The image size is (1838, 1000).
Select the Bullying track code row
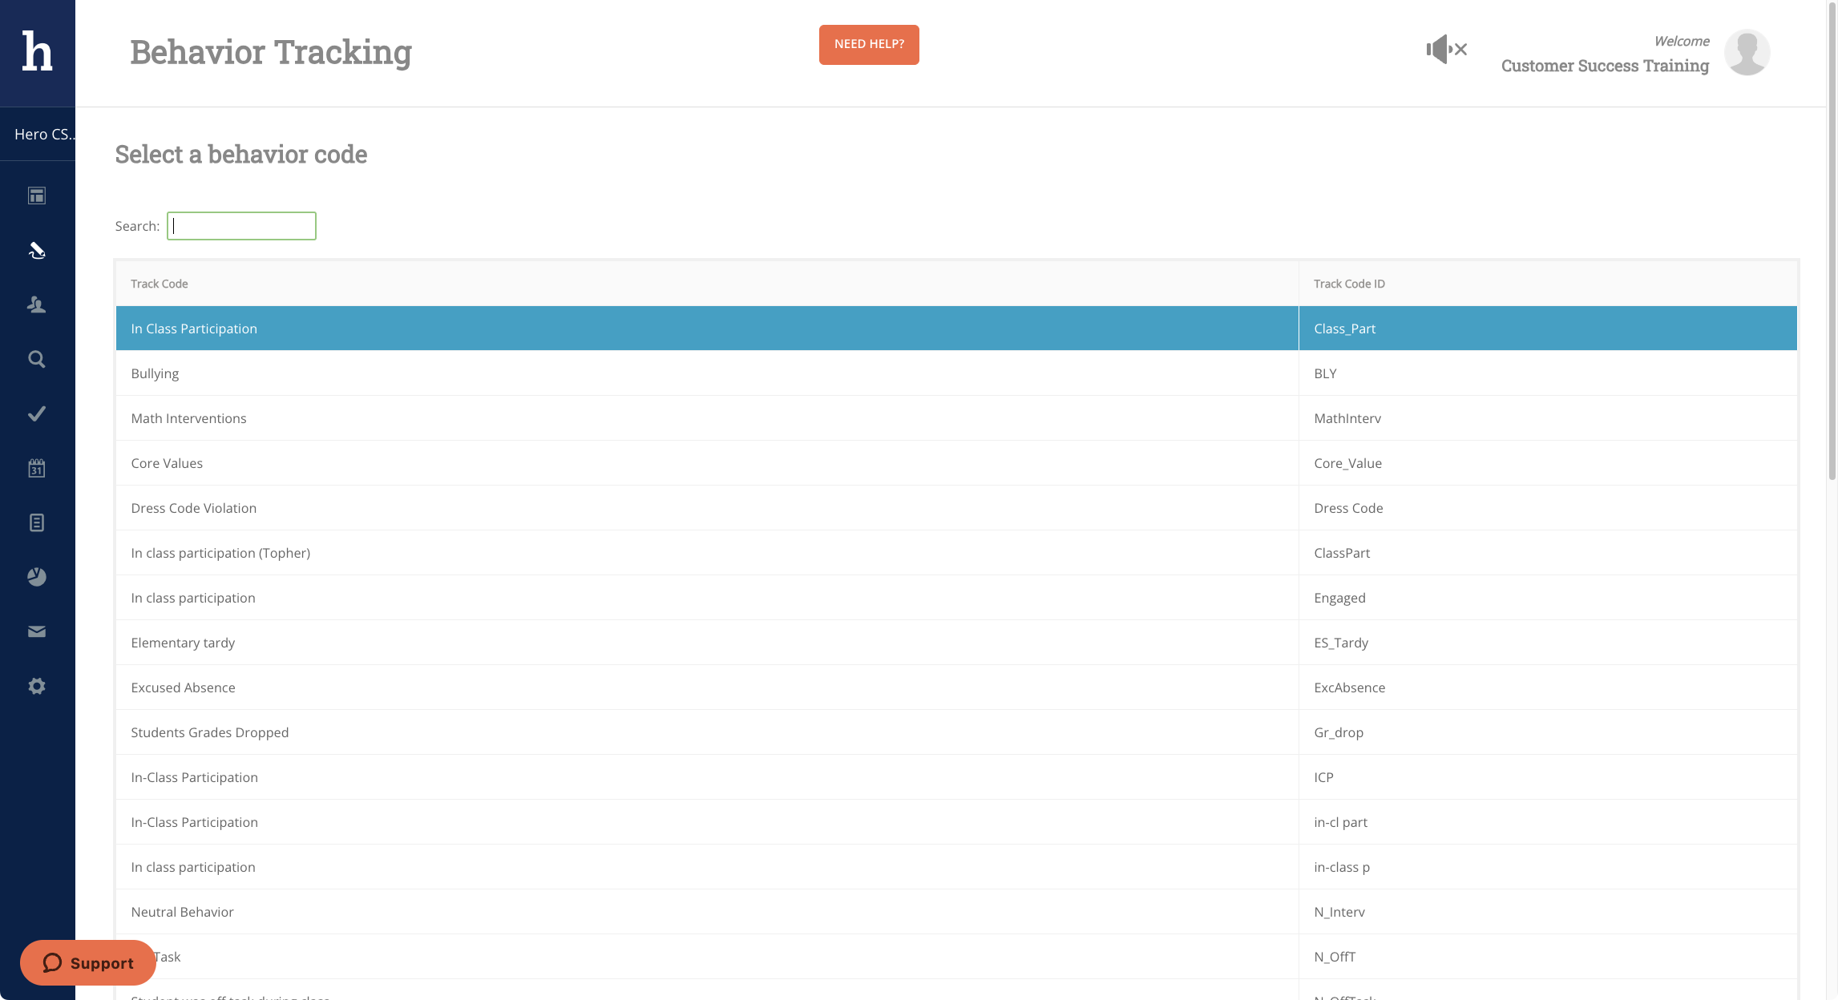[x=155, y=373]
